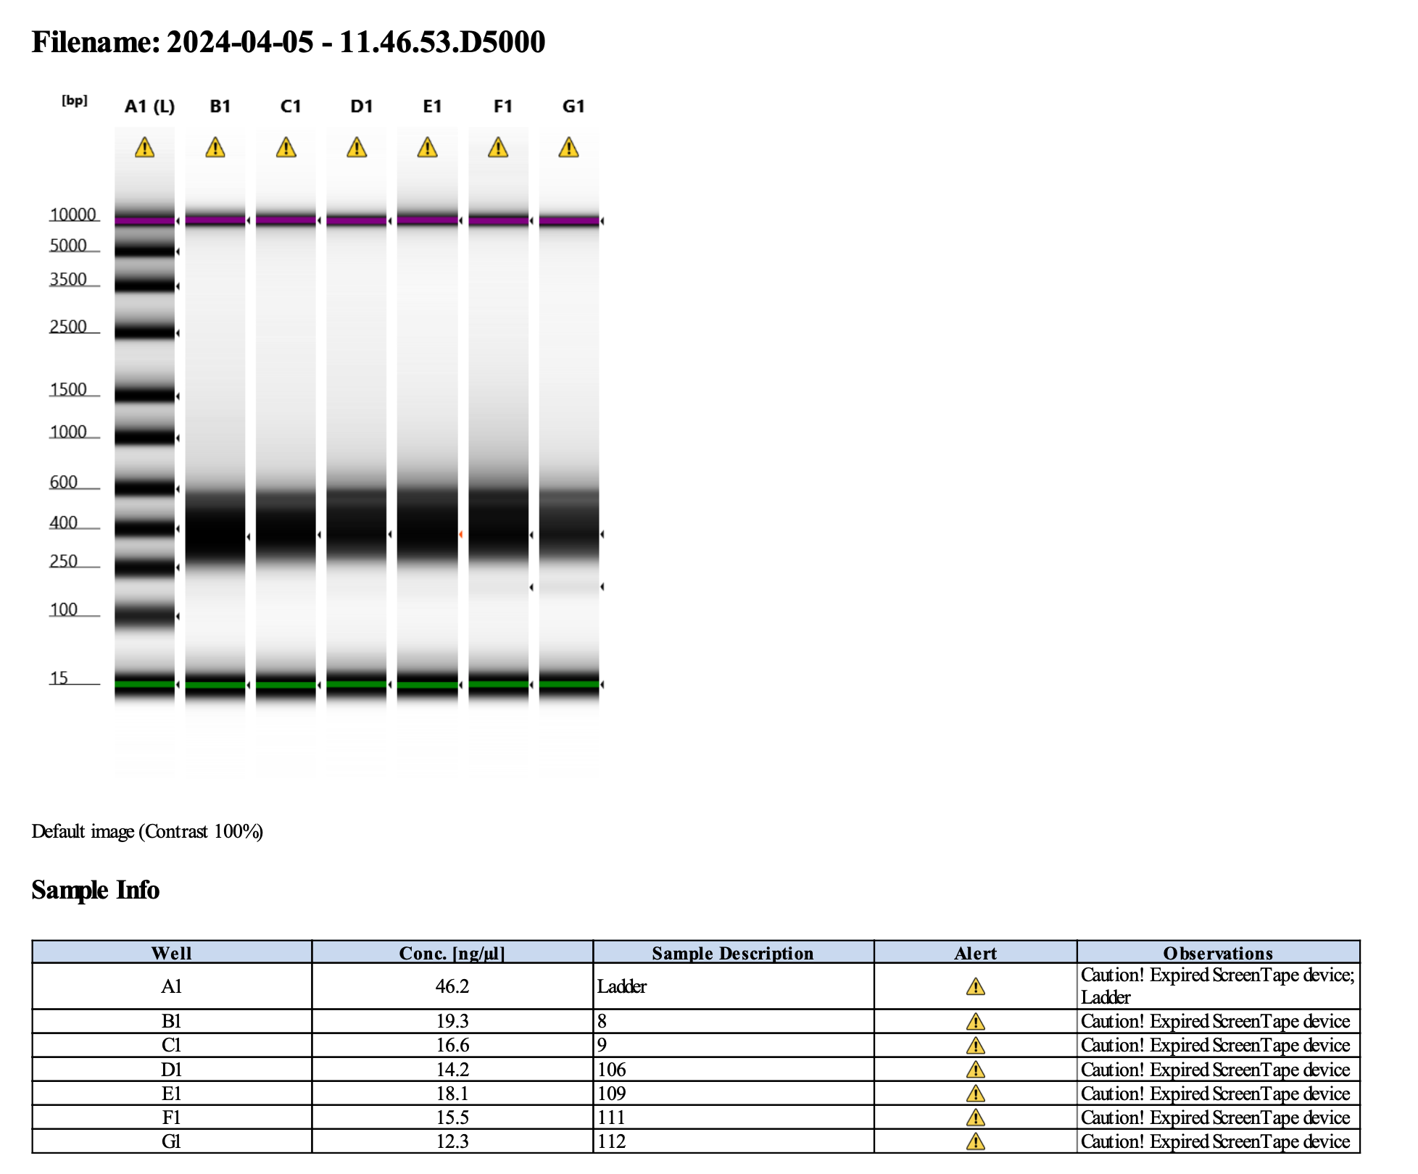The width and height of the screenshot is (1418, 1174).
Task: Click sample description cell 106 in row D1
Action: click(612, 1070)
